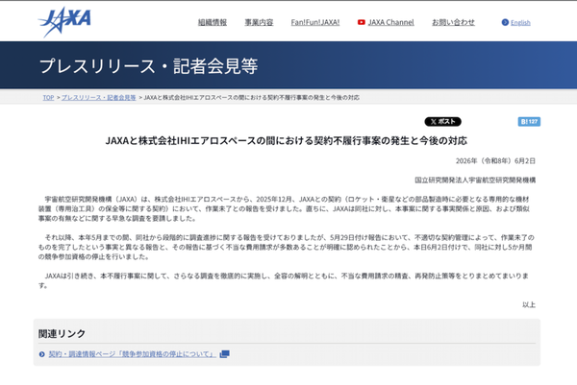This screenshot has height=385, width=577.
Task: Click the YouTube icon beside JAXA Channel
Action: [x=362, y=22]
